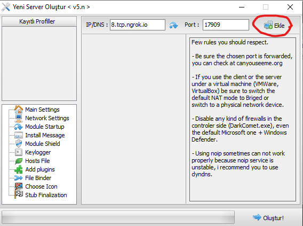This screenshot has width=303, height=226.
Task: Click the Module Startup blue arrow icon
Action: (19, 127)
